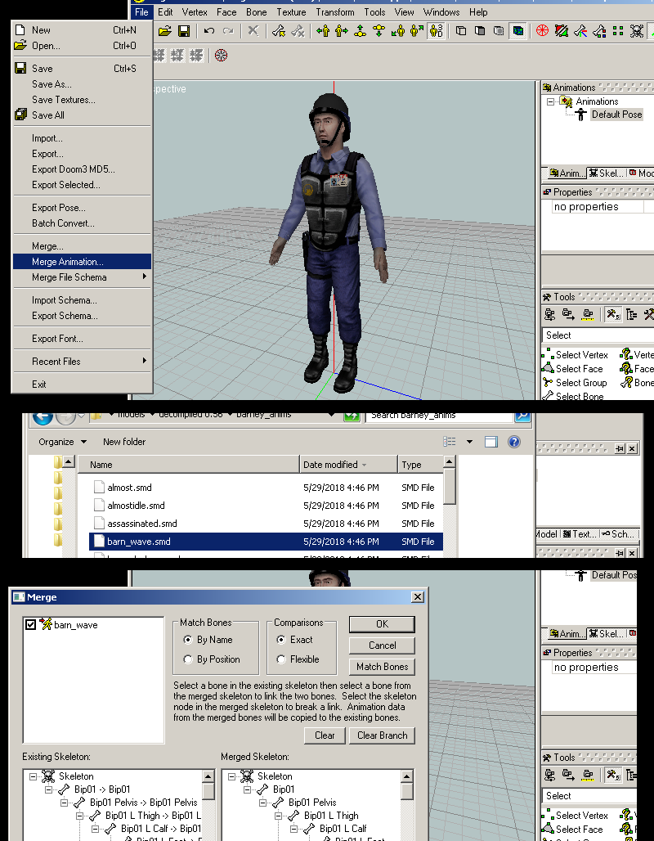Choose the Select Bone tool
654x841 pixels.
[573, 396]
